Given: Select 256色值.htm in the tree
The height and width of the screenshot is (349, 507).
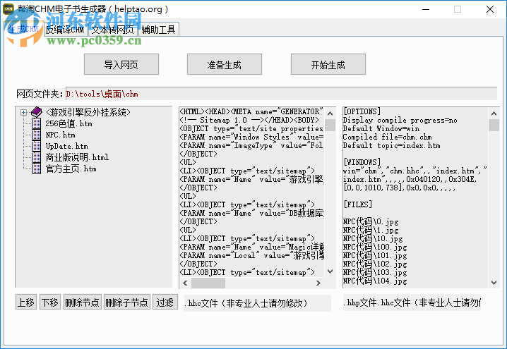Looking at the screenshot, I should point(68,123).
